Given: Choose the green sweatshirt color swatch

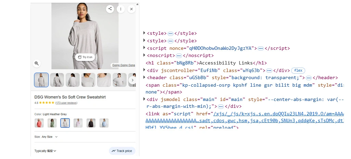Looking at the screenshot, I should (x=52, y=123).
